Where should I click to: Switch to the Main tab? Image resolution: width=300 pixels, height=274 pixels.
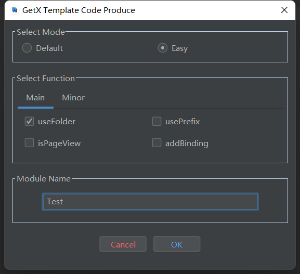coord(35,98)
